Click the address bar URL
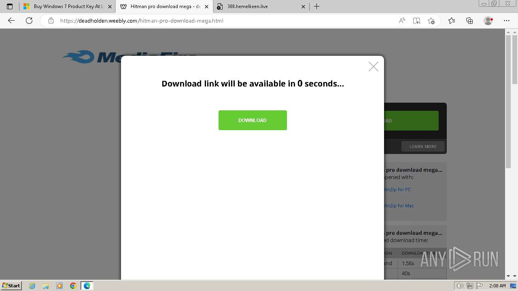 click(x=142, y=21)
